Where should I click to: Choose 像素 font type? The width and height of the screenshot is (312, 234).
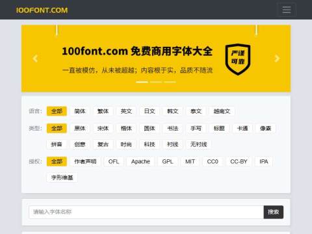[266, 128]
